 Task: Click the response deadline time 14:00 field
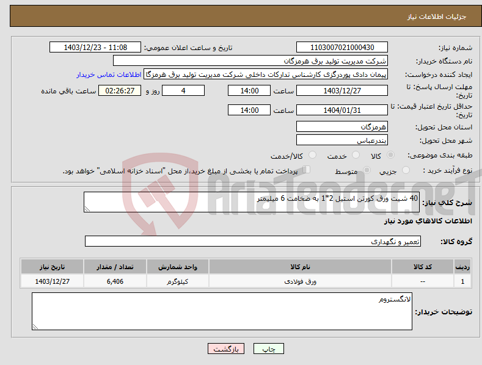[249, 90]
